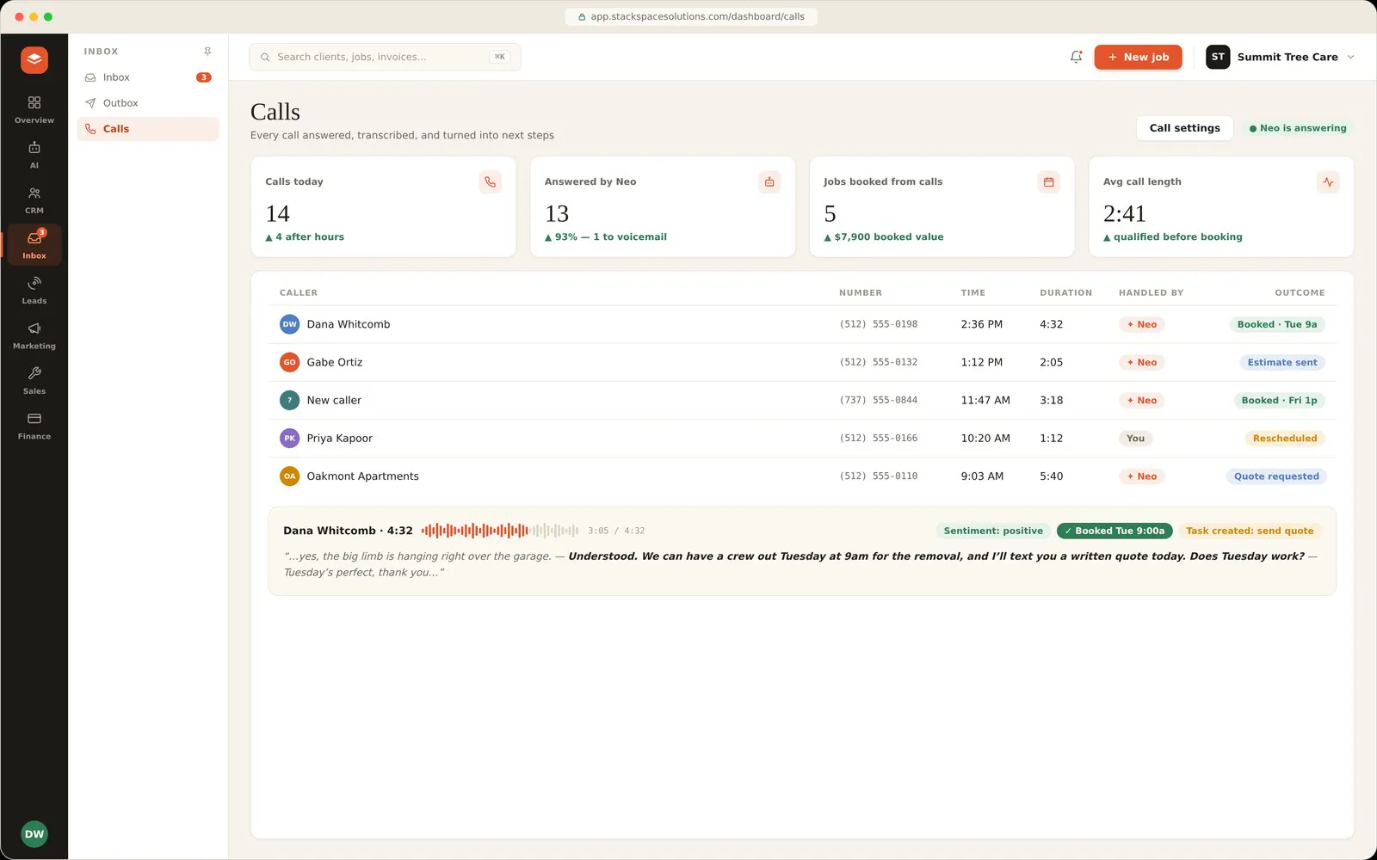Click the PK avatar for Priya Kapoor
This screenshot has height=860, width=1377.
point(289,438)
